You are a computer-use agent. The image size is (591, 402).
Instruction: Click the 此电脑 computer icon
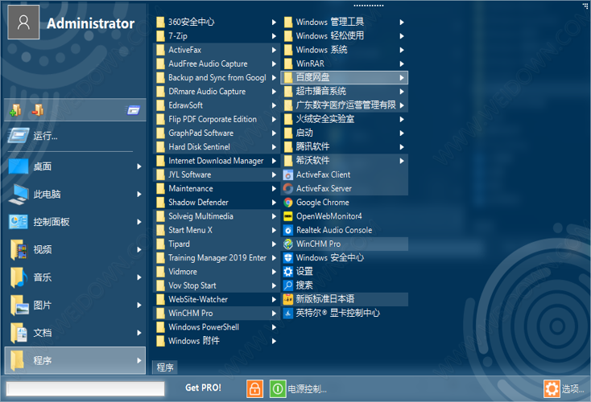[x=19, y=195]
